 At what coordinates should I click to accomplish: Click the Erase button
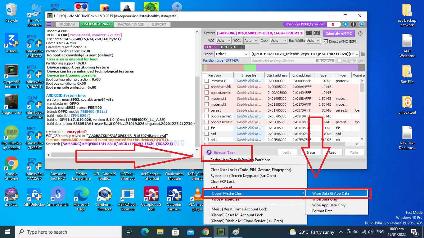[310, 152]
